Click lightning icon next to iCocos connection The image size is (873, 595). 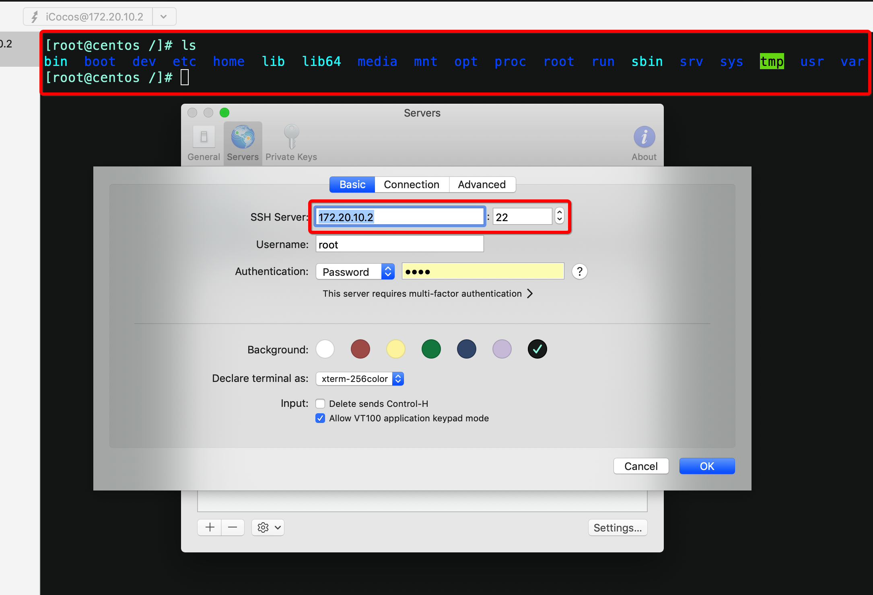point(35,17)
